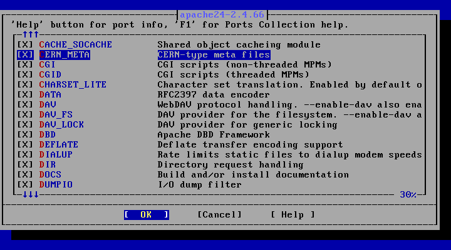Image resolution: width=451 pixels, height=250 pixels.
Task: Toggle the DAV option checkbox
Action: [25, 105]
